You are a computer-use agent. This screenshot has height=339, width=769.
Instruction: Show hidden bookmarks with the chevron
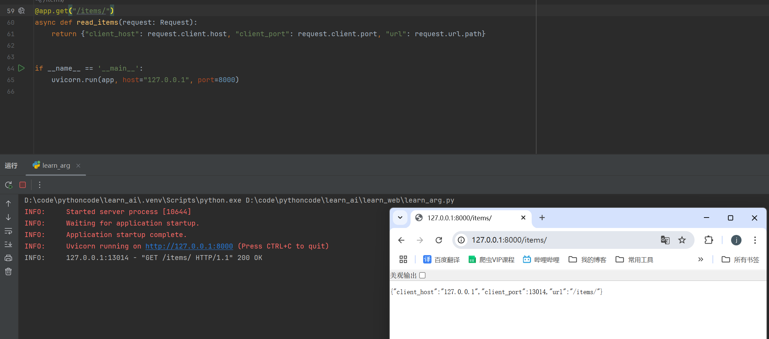(700, 260)
